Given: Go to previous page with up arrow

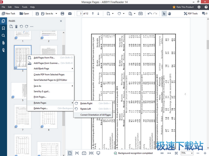Looking at the screenshot, I should click(93, 14).
